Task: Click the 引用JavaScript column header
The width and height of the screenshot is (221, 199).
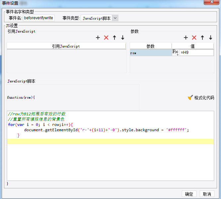Action: point(66,46)
